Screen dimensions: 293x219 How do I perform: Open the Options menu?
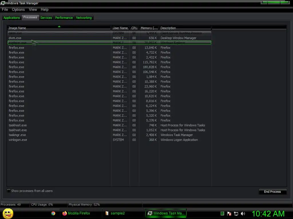[x=18, y=9]
